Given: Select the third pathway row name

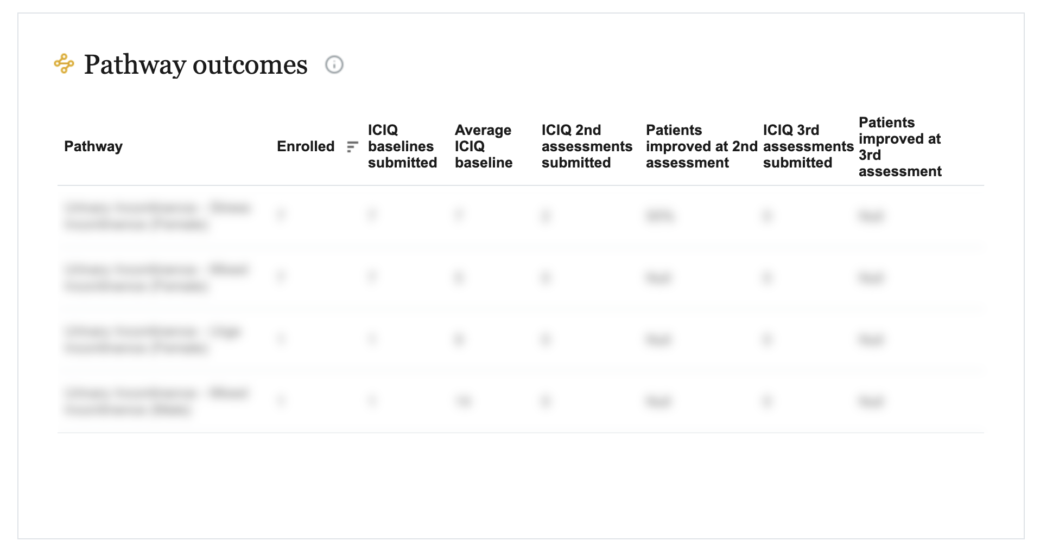Looking at the screenshot, I should (153, 339).
